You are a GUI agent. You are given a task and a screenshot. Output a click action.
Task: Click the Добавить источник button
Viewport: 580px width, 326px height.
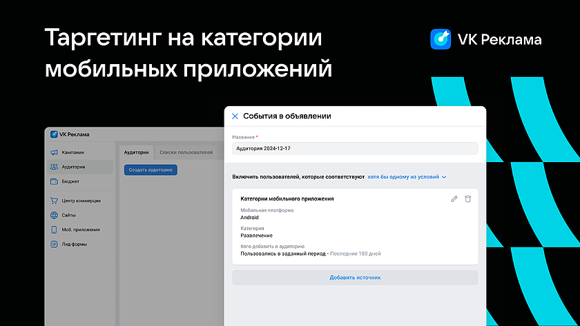pos(355,277)
